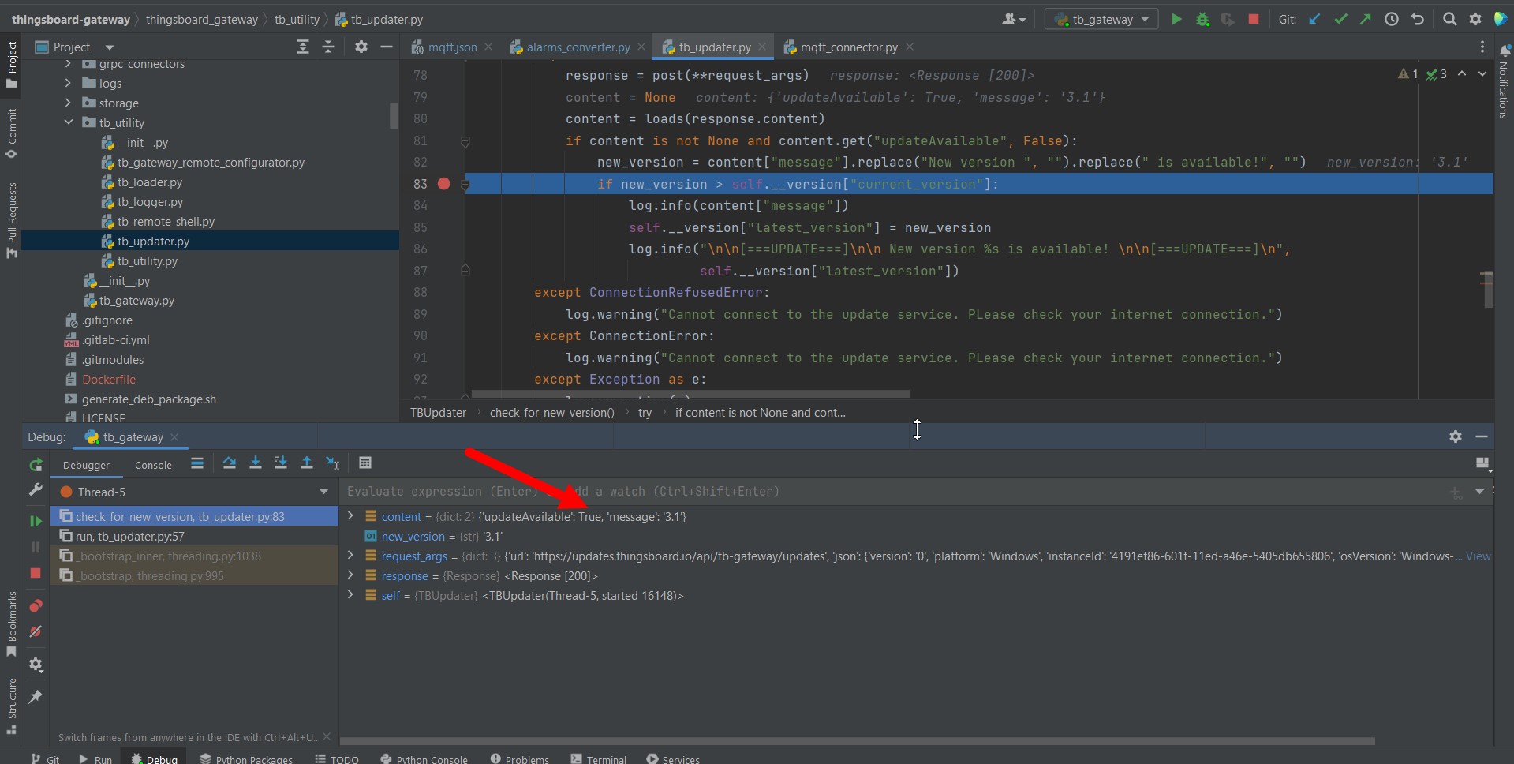Screen dimensions: 1514x764
Task: View all breakpoints in the debug sidebar
Action: coord(36,606)
